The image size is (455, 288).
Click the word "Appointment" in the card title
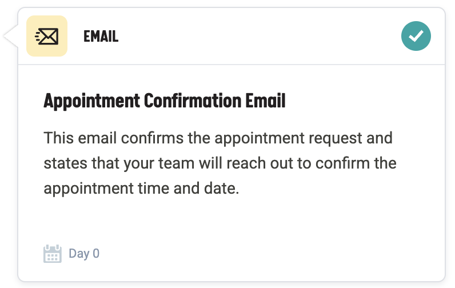click(91, 102)
